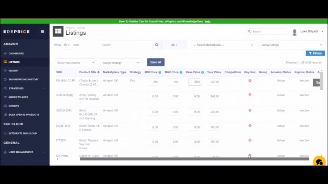The image size is (328, 184).
Task: Toggle Buy Box indicator for FS-J68J-CC4P row
Action: tap(250, 80)
